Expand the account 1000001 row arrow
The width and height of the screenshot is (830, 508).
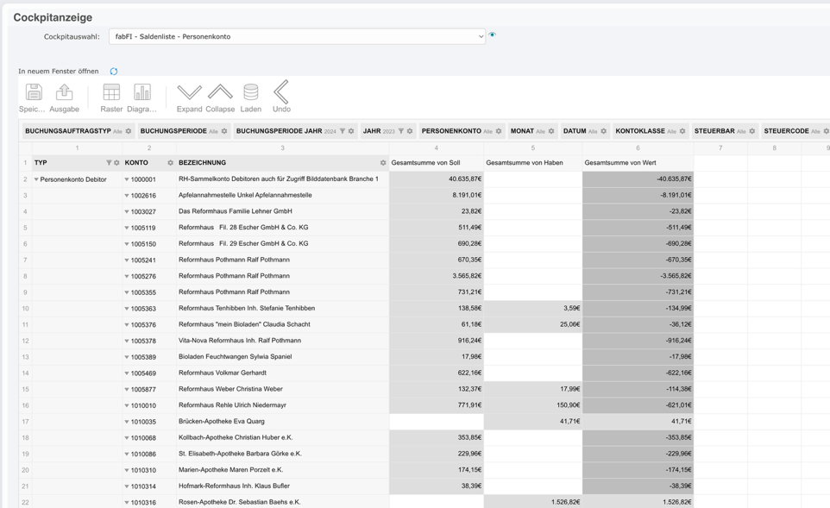127,179
